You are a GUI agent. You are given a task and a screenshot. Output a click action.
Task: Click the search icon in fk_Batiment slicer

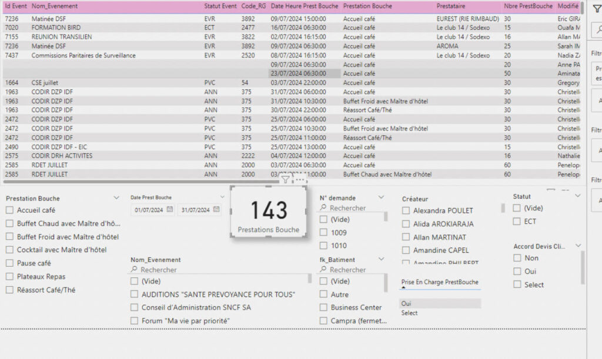pos(323,269)
